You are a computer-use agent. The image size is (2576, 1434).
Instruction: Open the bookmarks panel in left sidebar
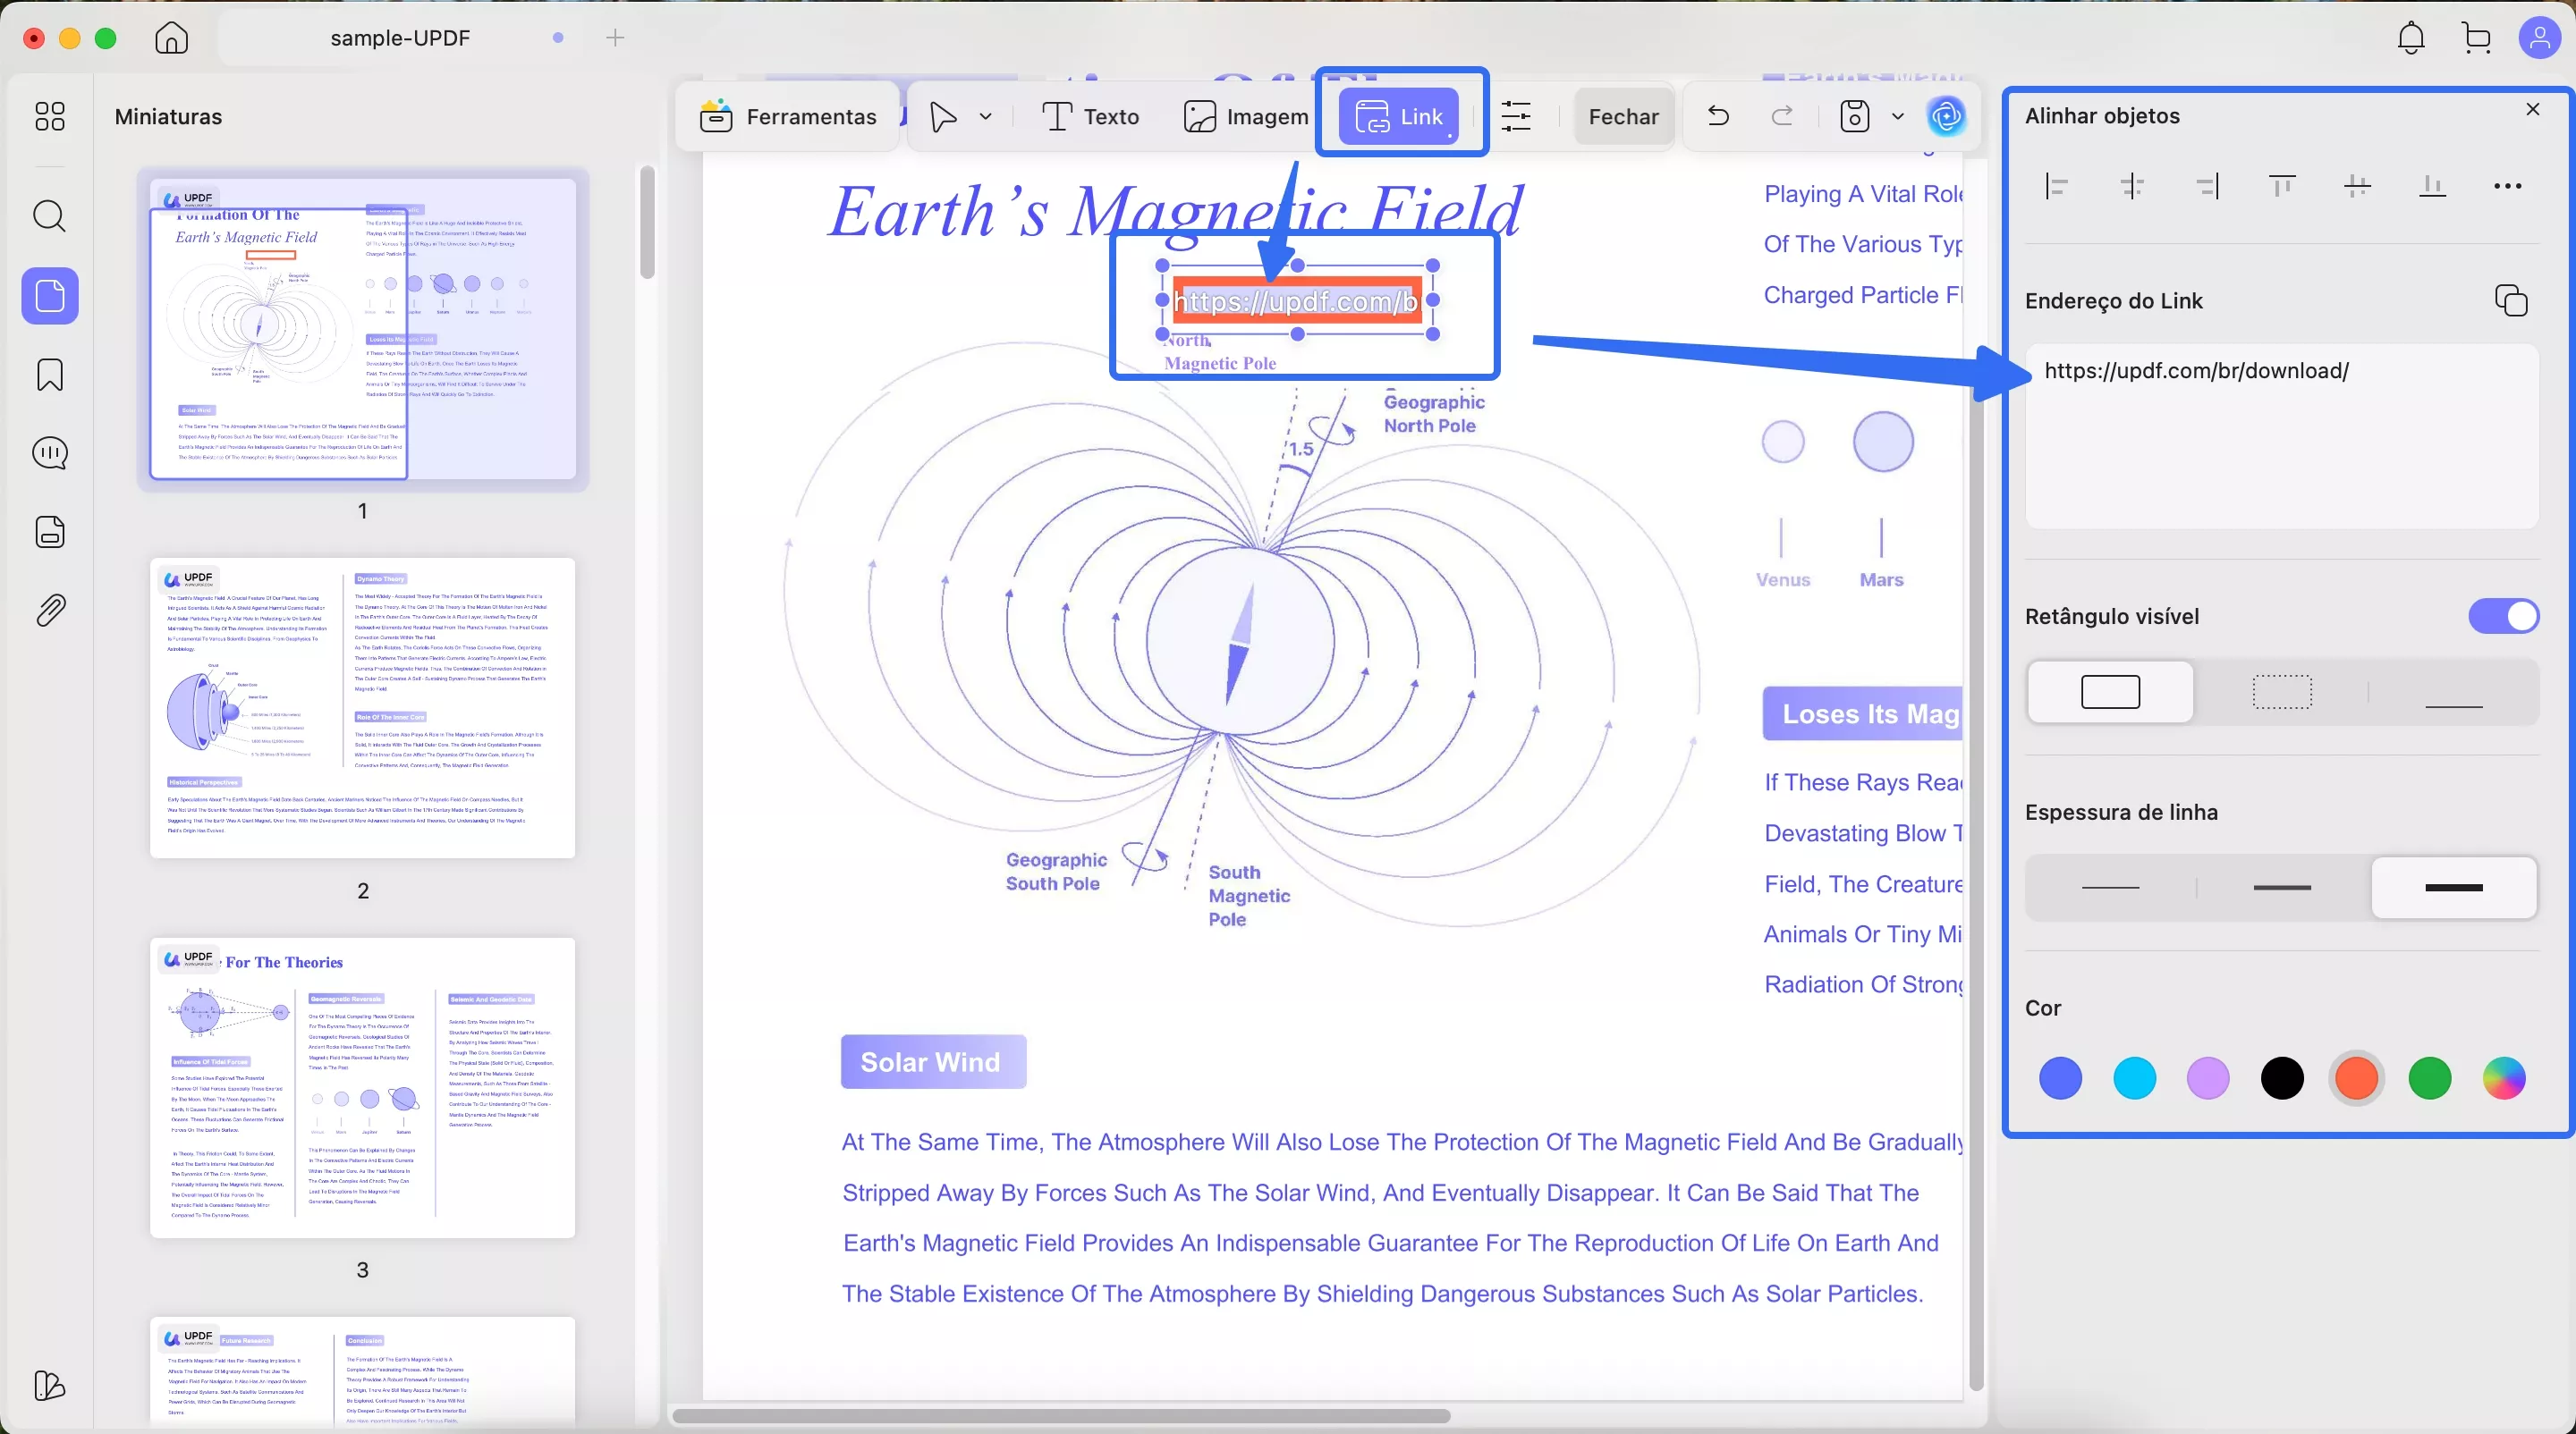(x=50, y=375)
